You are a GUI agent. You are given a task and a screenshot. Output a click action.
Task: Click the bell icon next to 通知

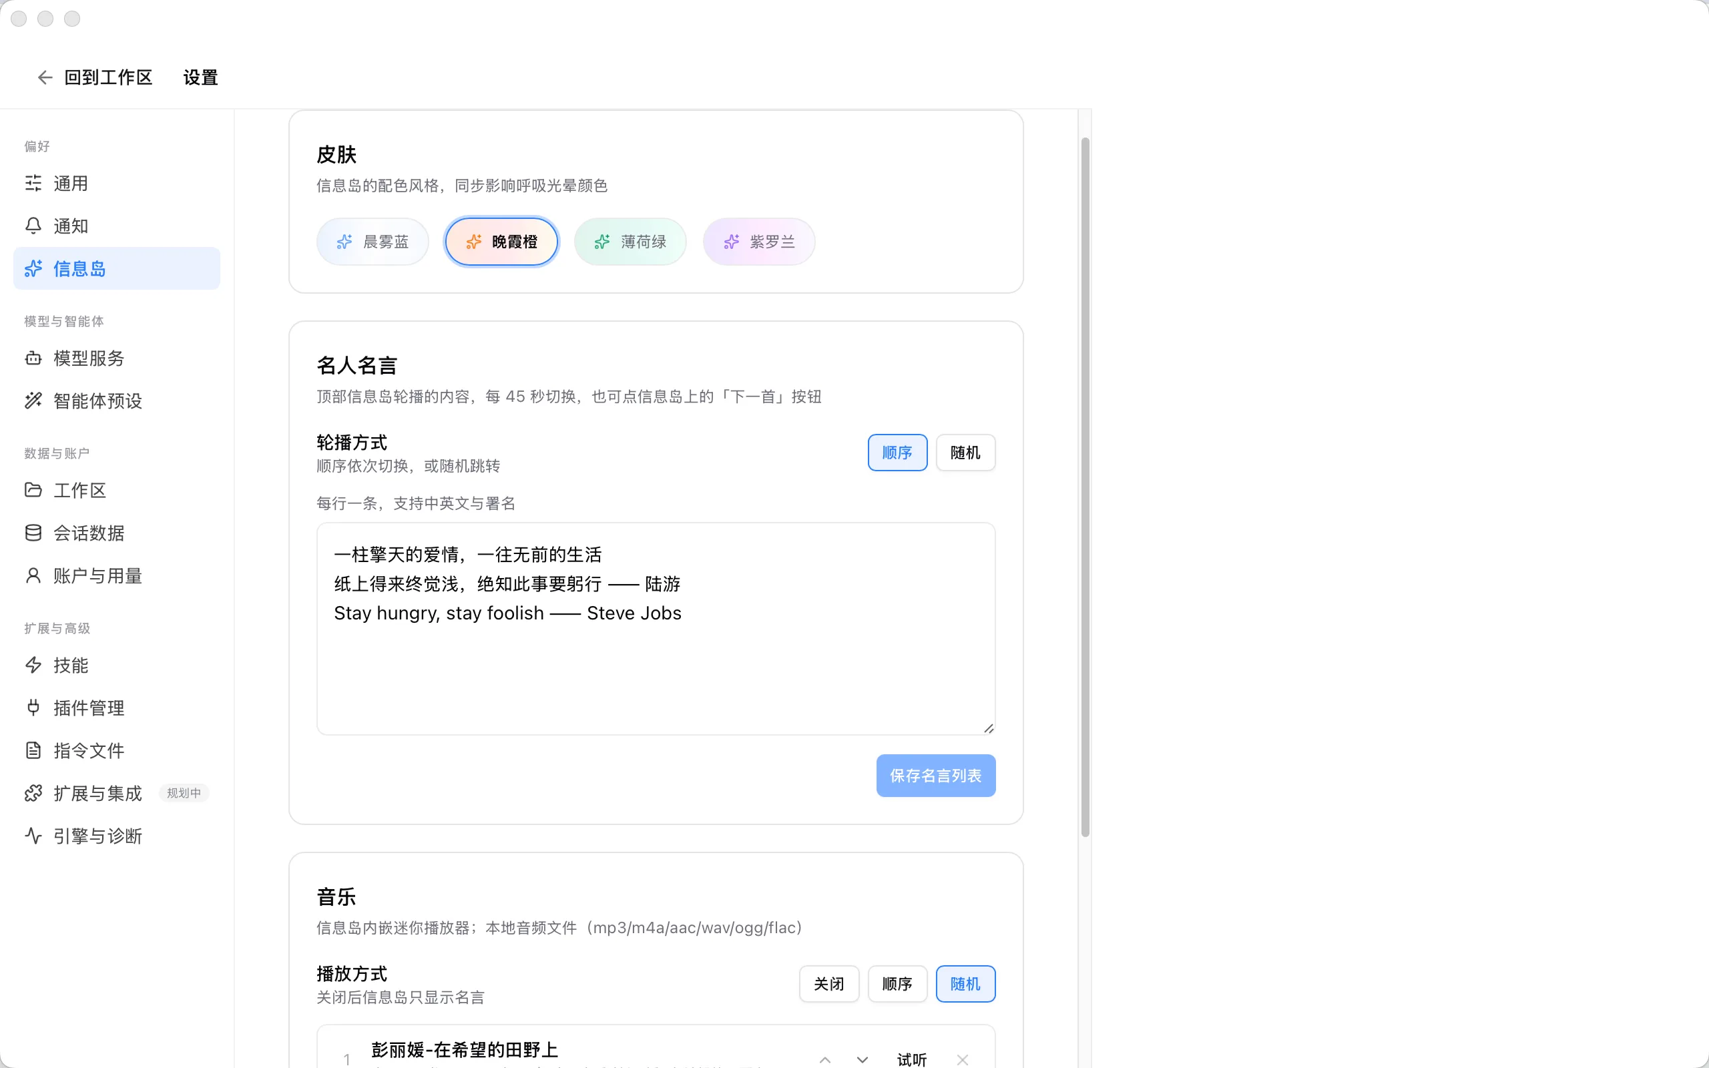(x=33, y=226)
